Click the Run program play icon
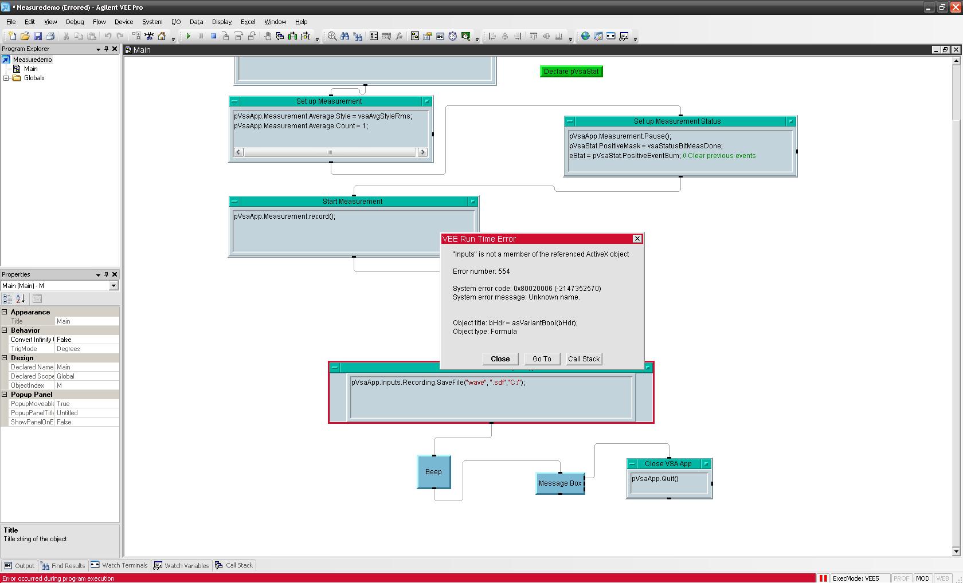Viewport: 963px width, 583px height. pyautogui.click(x=188, y=36)
